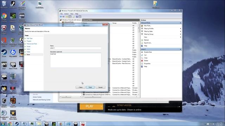Go to the Profile wizard step
Image resolution: width=225 pixels, height=126 pixels.
click(x=28, y=52)
